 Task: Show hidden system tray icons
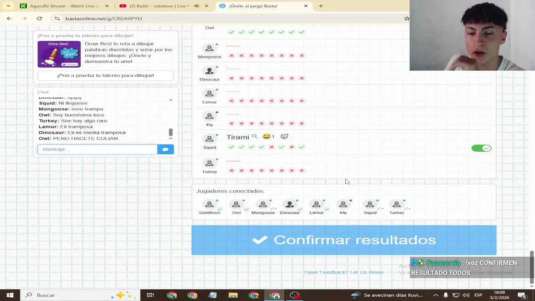pyautogui.click(x=436, y=295)
